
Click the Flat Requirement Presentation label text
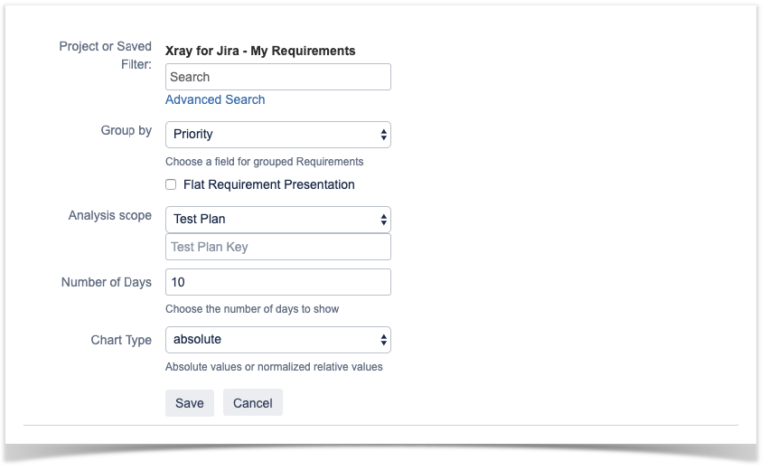[268, 184]
